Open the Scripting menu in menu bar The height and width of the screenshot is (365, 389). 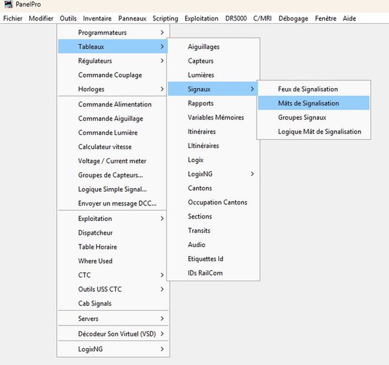165,19
